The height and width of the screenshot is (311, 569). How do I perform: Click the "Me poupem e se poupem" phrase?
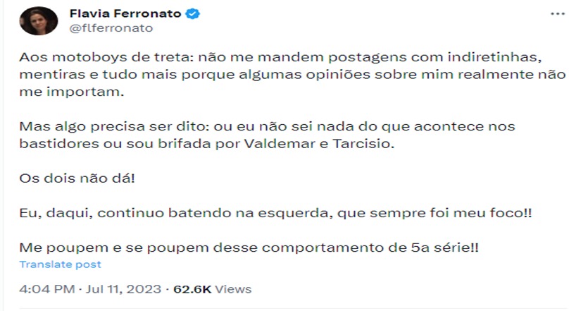click(114, 248)
